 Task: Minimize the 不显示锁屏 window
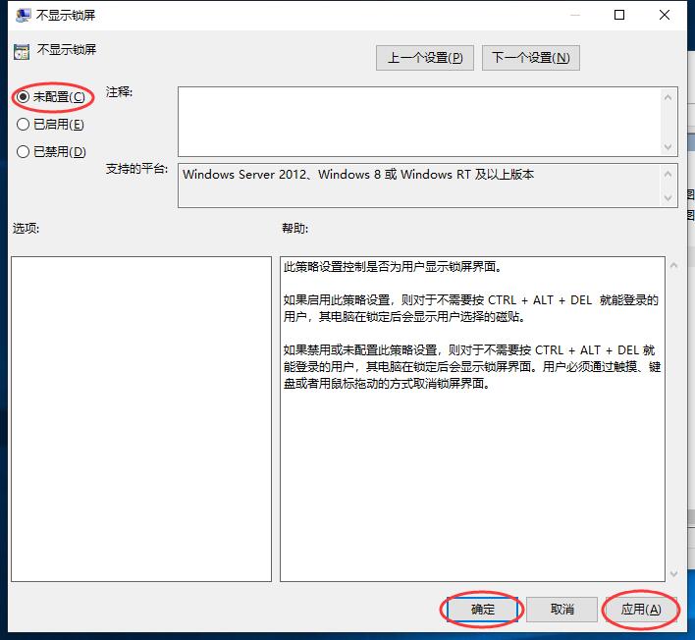tap(575, 15)
